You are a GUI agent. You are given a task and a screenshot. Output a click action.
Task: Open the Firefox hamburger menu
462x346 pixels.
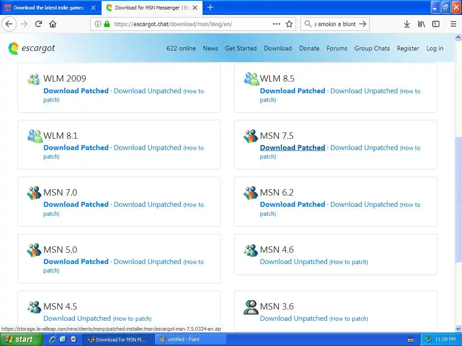pos(453,24)
